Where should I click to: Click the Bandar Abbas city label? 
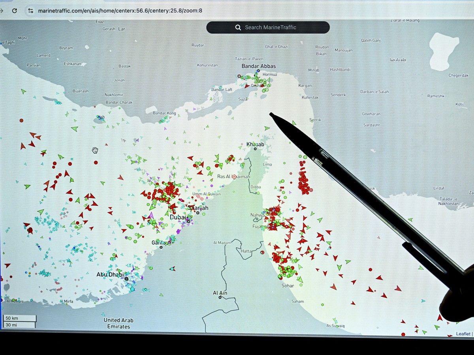coord(259,66)
